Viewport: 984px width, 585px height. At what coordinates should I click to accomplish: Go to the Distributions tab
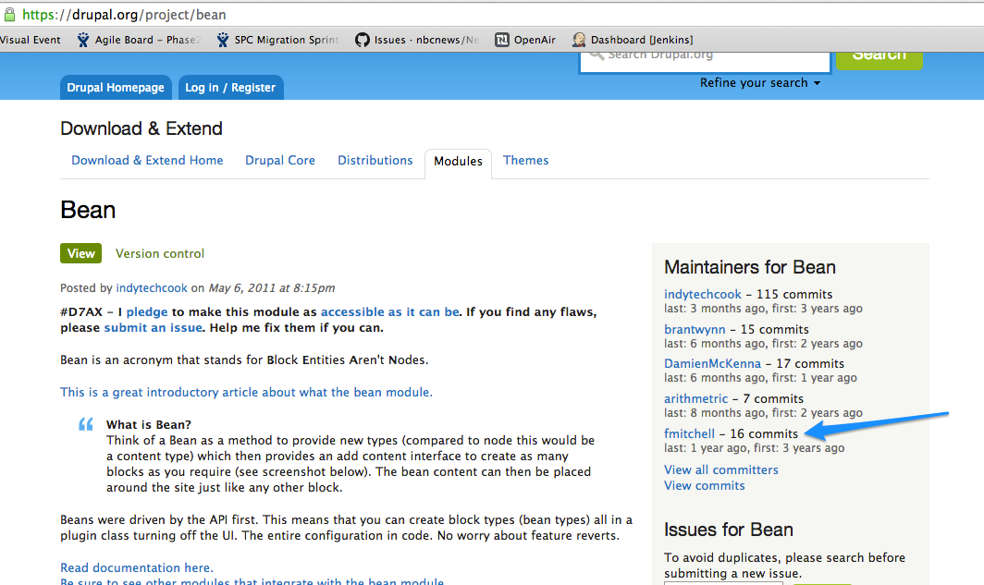pyautogui.click(x=375, y=161)
